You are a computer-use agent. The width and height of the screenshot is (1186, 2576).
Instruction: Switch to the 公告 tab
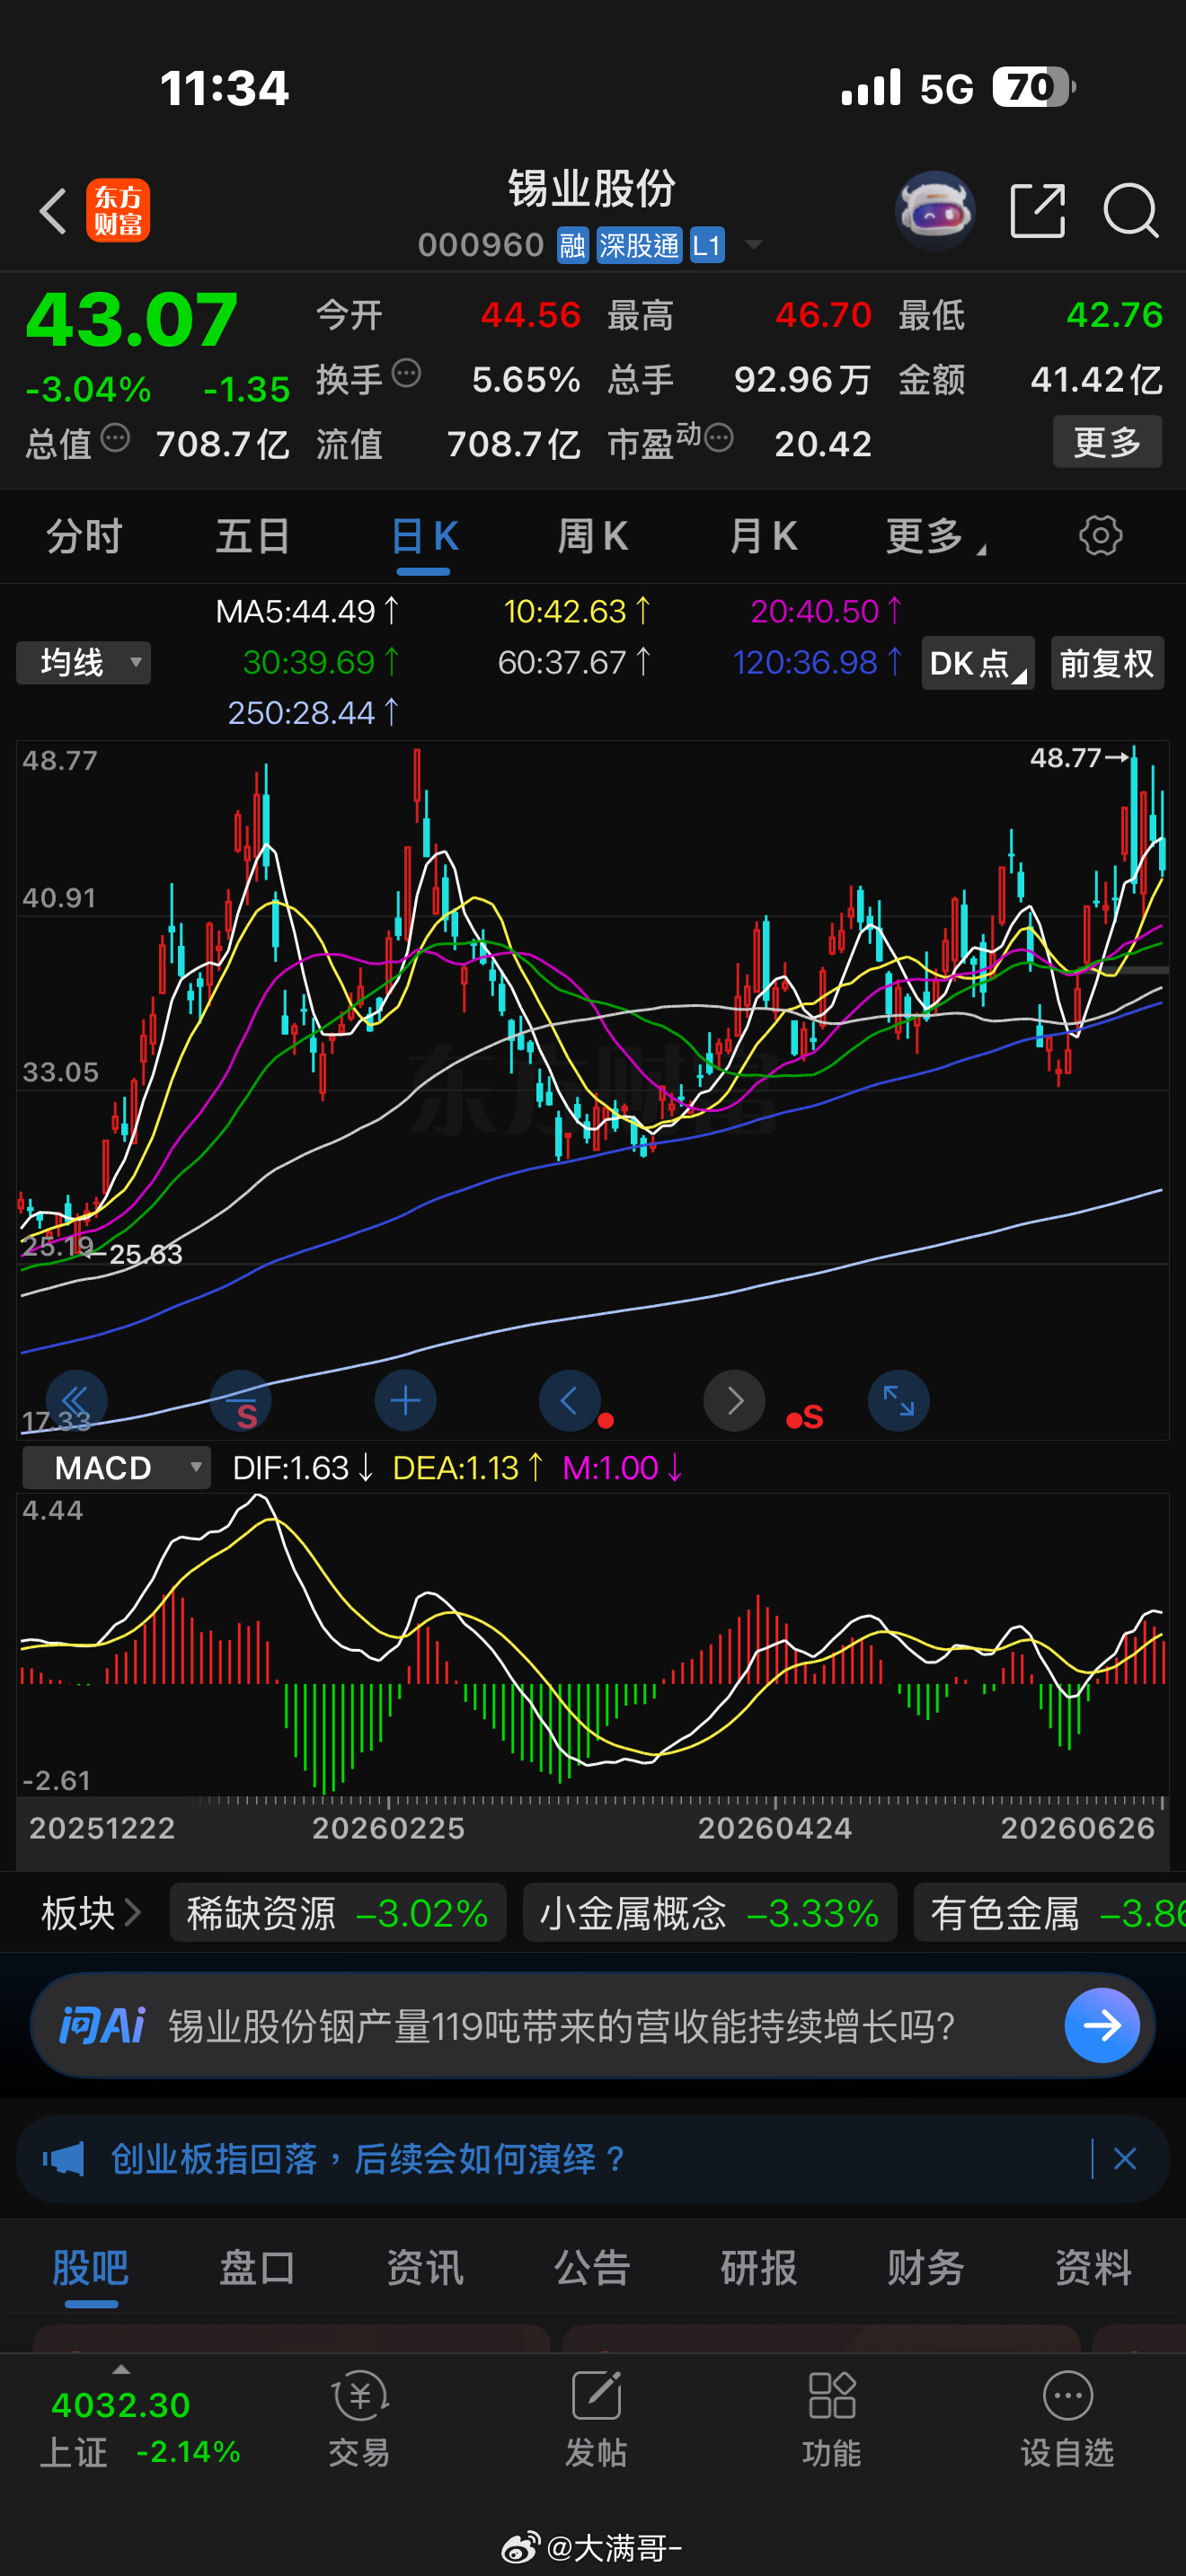592,2267
